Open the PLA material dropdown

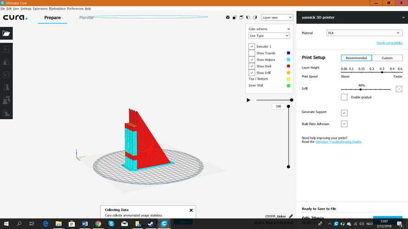point(364,33)
